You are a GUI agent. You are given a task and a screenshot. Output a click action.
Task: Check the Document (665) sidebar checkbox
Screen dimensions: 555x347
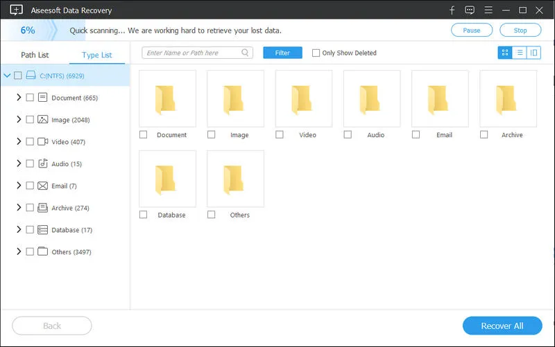pos(30,97)
